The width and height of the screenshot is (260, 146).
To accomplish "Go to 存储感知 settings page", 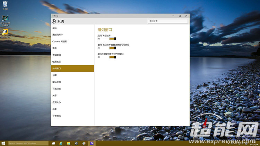I will [x=57, y=55].
